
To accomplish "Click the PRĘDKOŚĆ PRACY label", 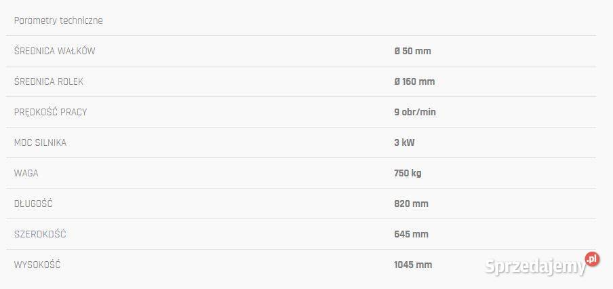I will click(x=50, y=112).
